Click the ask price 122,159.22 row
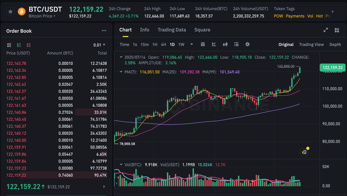 pyautogui.click(x=57, y=175)
